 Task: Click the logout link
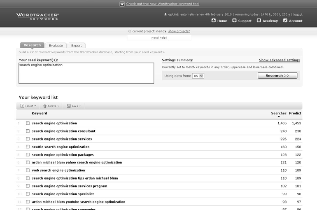[298, 14]
